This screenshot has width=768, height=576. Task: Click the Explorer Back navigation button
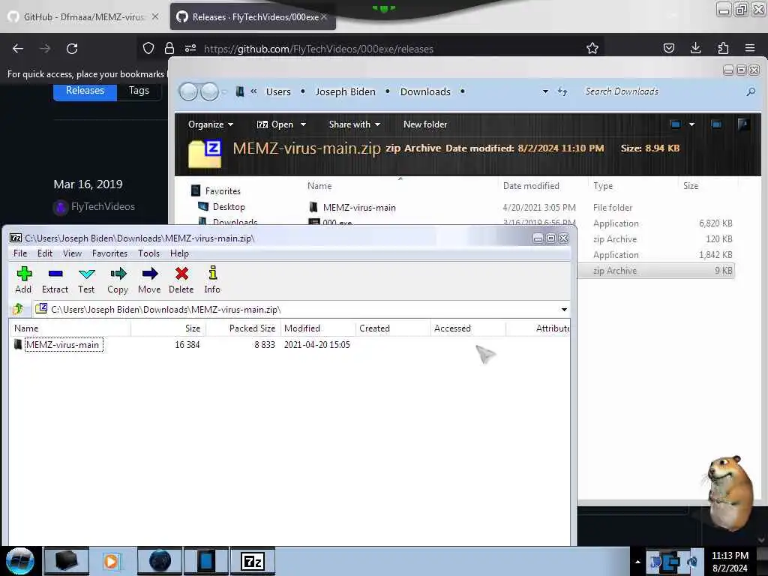(x=188, y=91)
